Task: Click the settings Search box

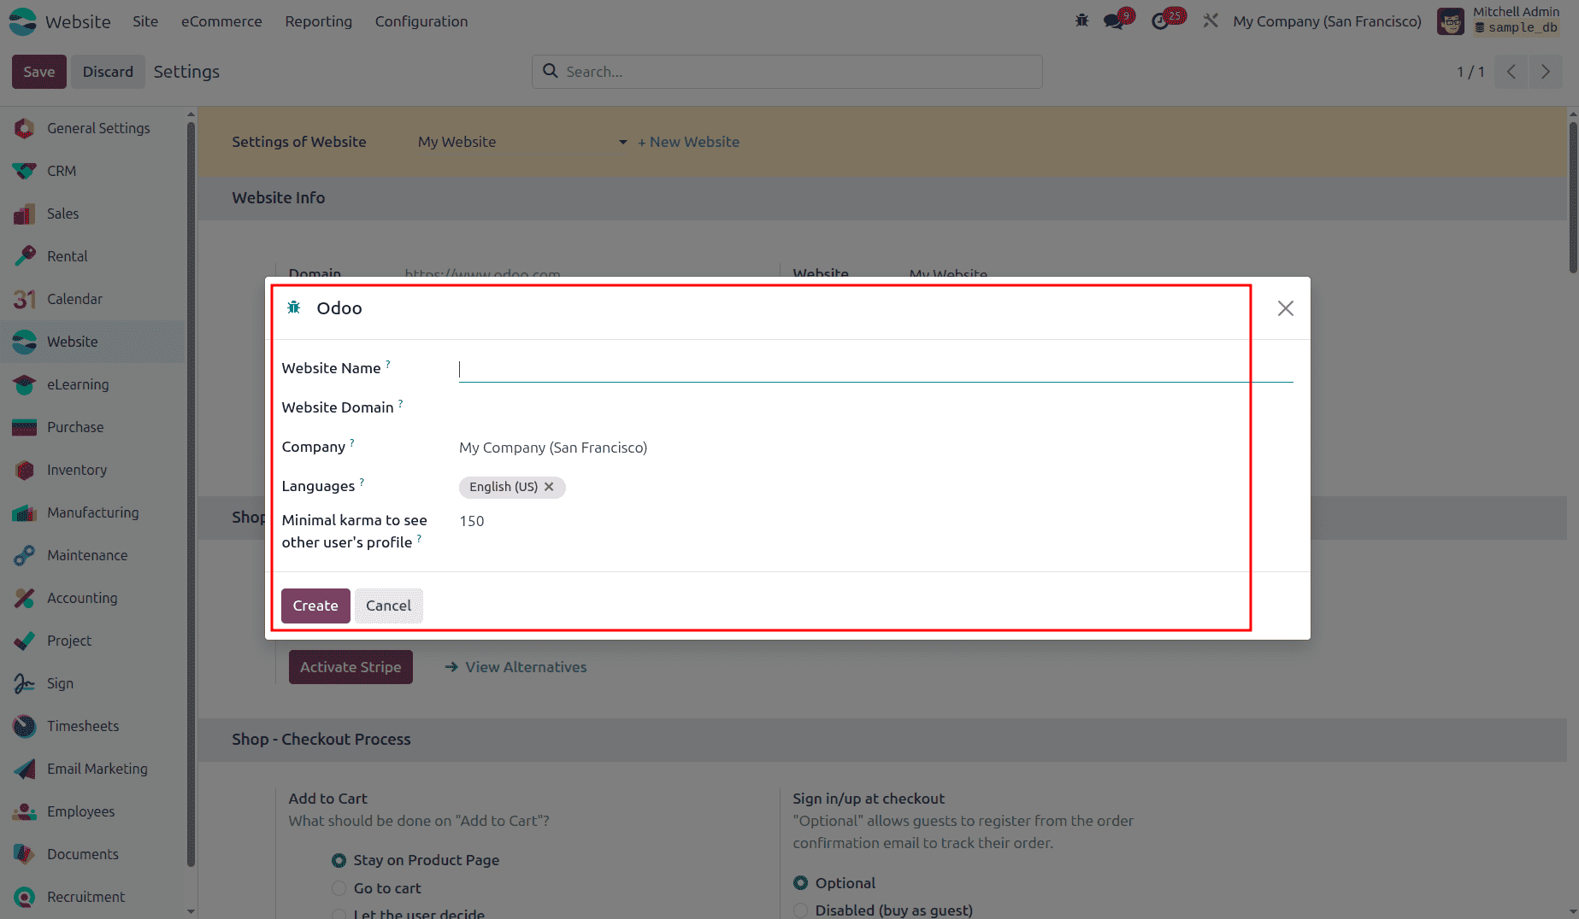Action: tap(787, 72)
